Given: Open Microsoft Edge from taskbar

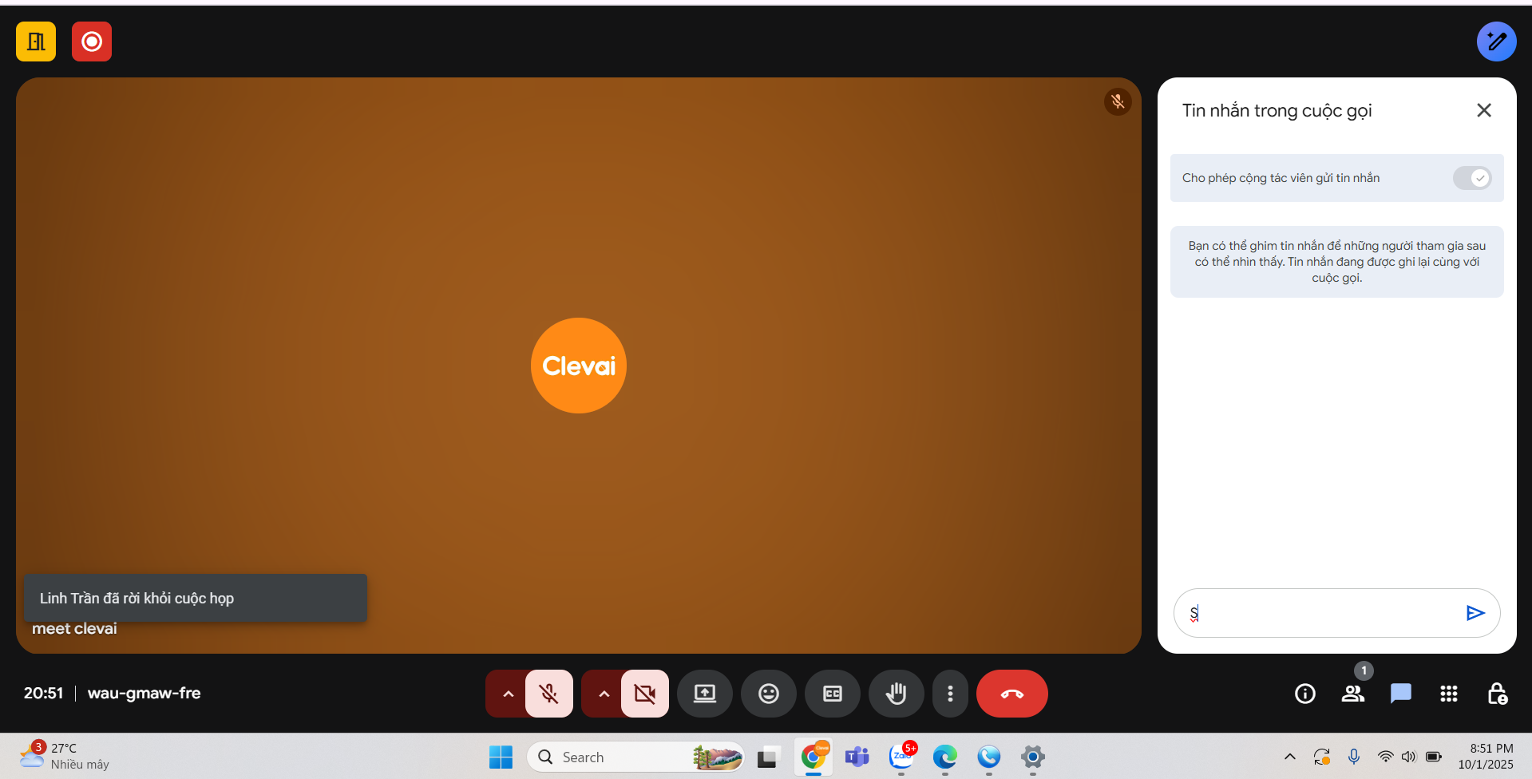Looking at the screenshot, I should [945, 757].
